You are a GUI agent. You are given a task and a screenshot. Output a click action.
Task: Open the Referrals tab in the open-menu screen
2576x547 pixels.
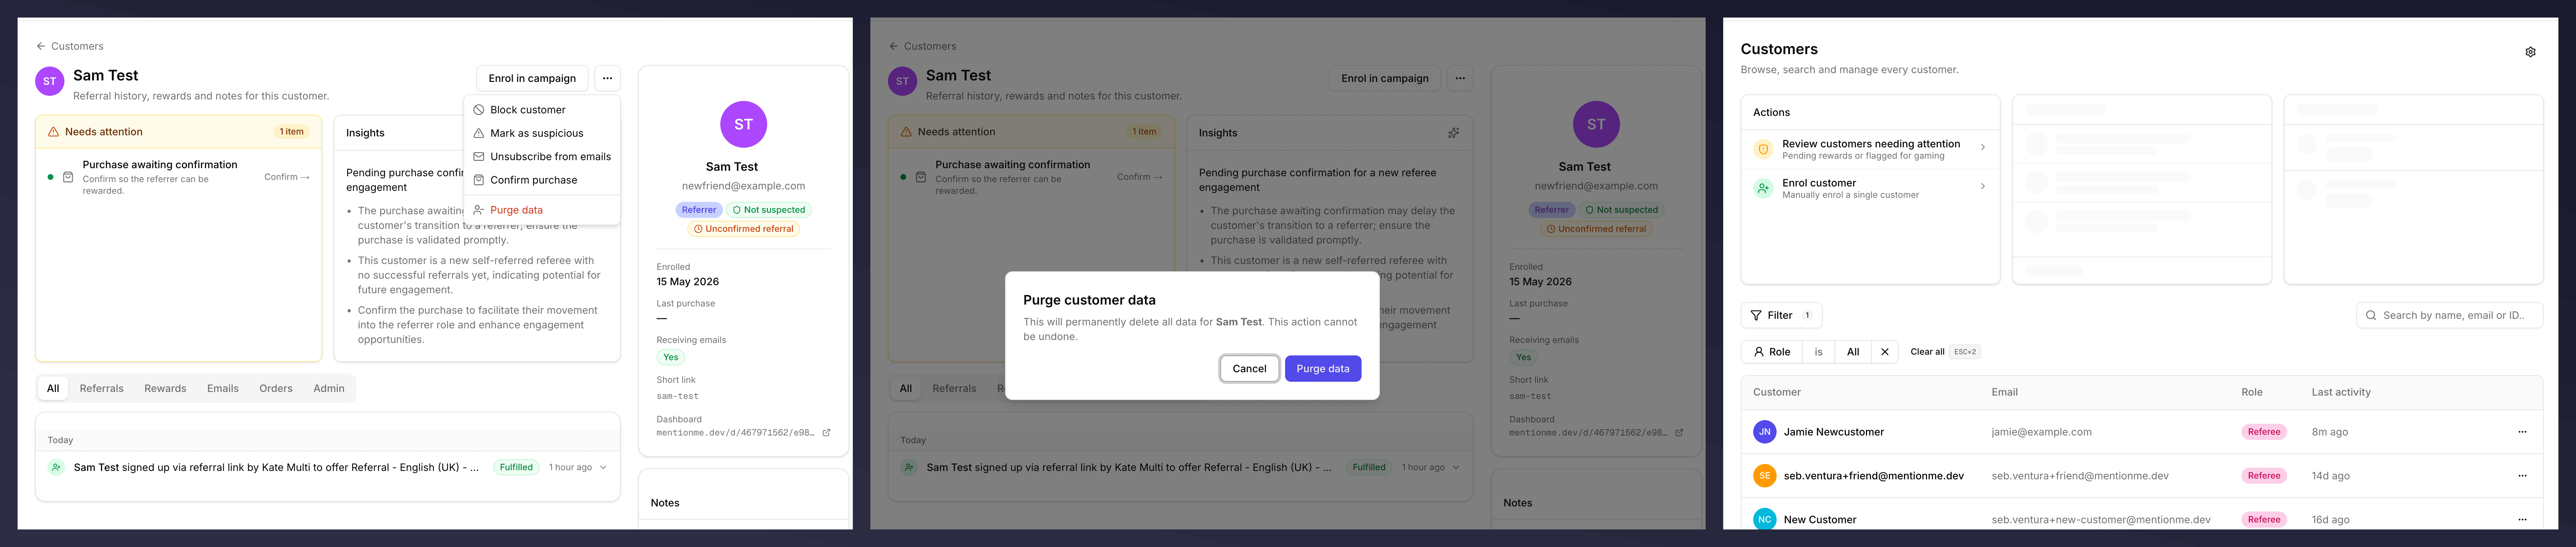point(102,388)
